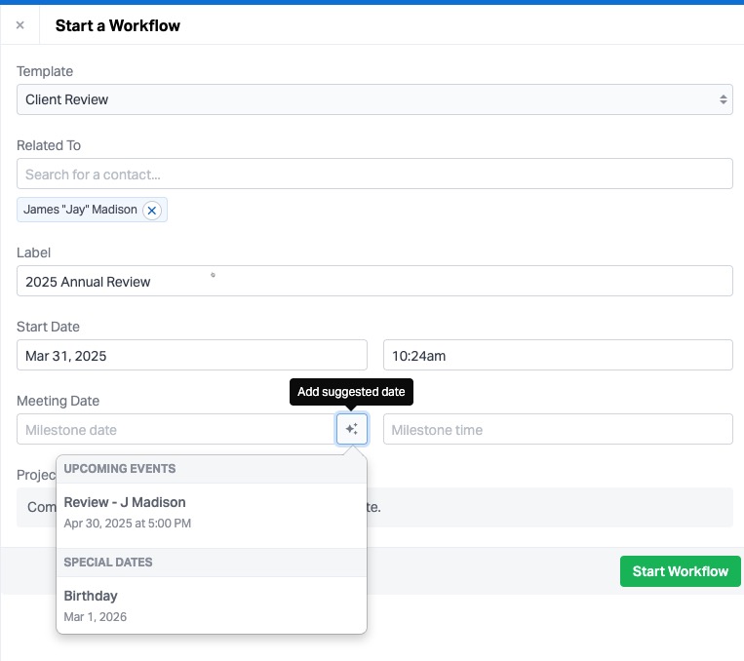
Task: Edit the Start Date field Mar 31, 2025
Action: click(192, 356)
